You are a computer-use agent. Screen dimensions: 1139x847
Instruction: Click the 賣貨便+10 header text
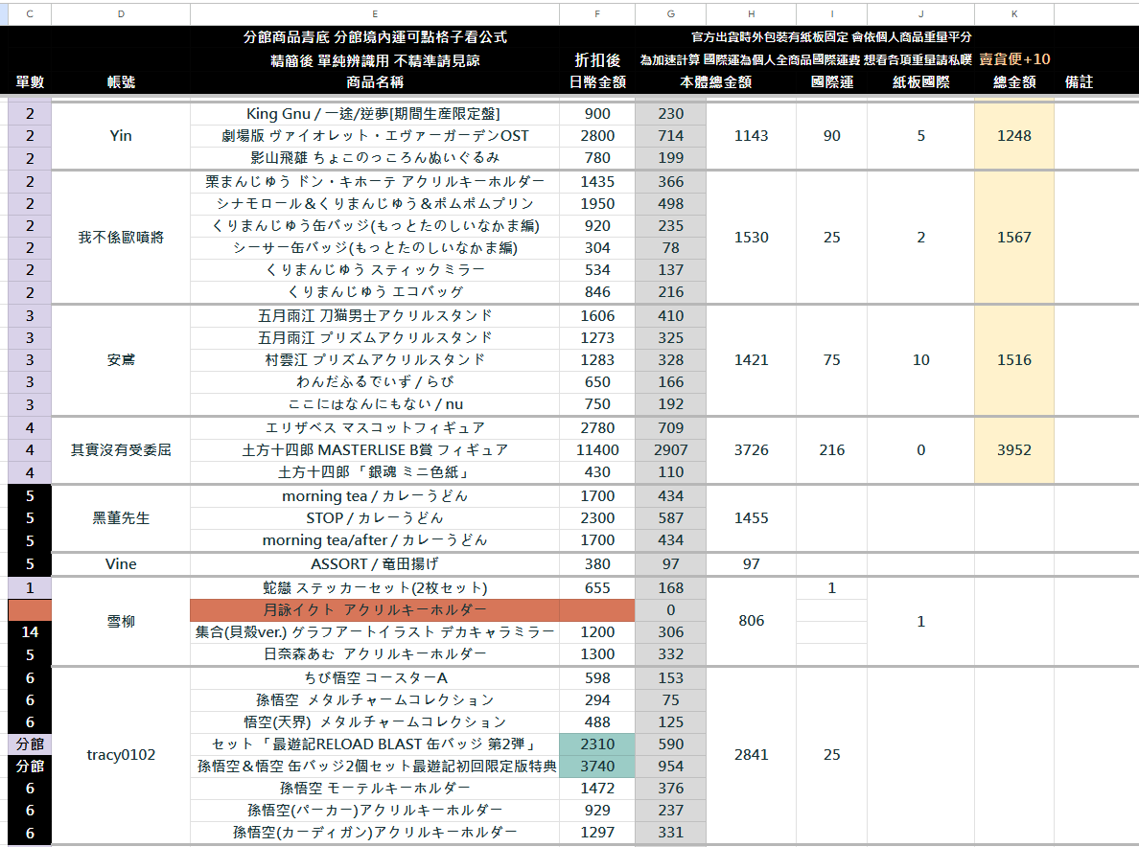coord(1014,59)
